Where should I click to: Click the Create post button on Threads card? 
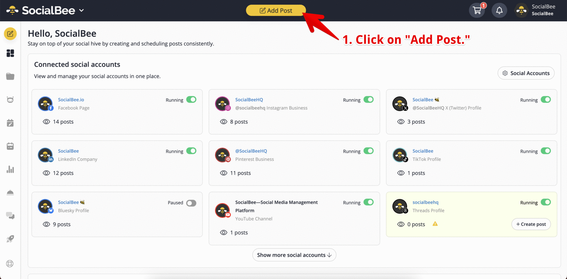531,224
